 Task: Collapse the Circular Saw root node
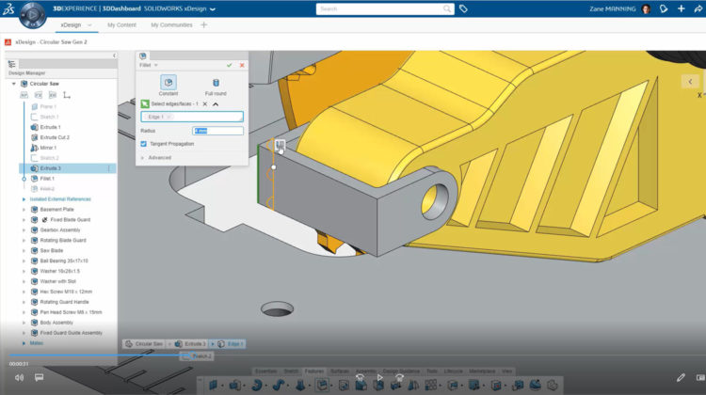13,84
